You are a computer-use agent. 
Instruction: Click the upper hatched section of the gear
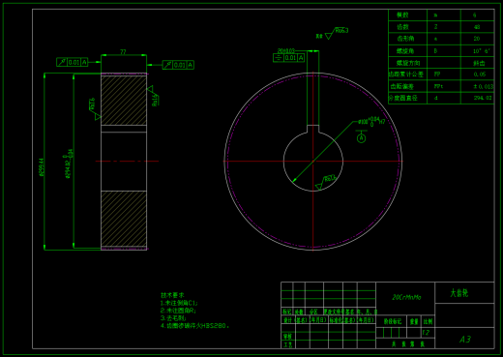pyautogui.click(x=124, y=101)
